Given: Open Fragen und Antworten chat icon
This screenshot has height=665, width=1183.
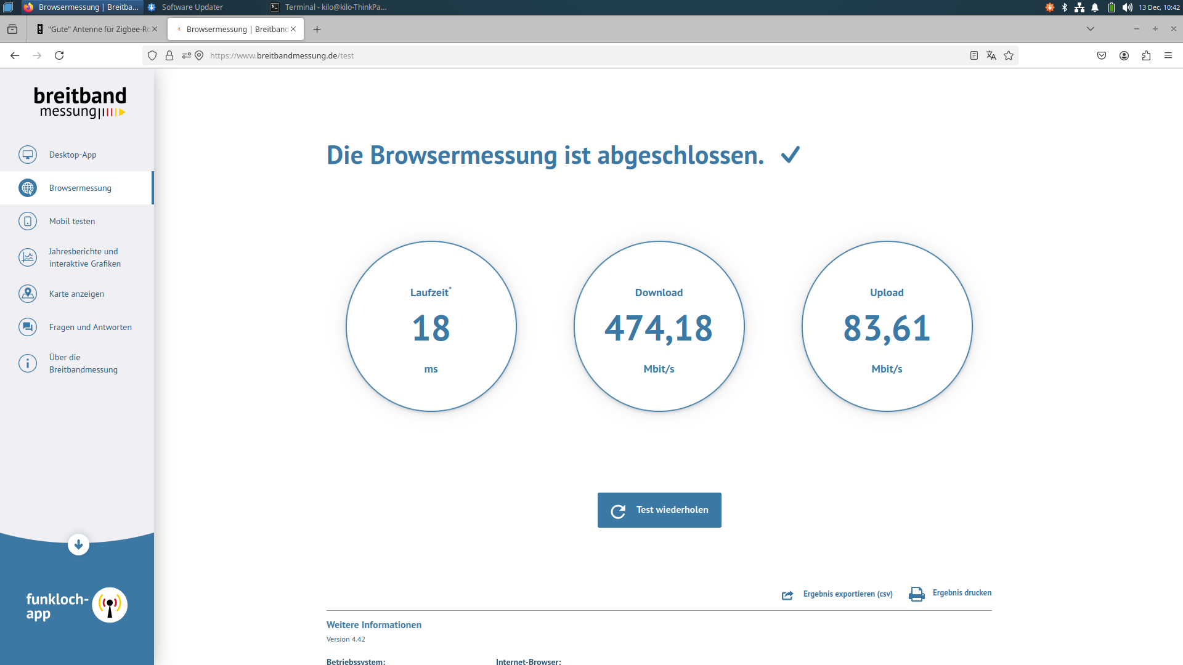Looking at the screenshot, I should click(28, 327).
